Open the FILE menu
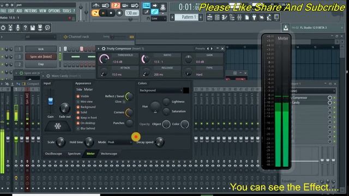 click(x=3, y=11)
